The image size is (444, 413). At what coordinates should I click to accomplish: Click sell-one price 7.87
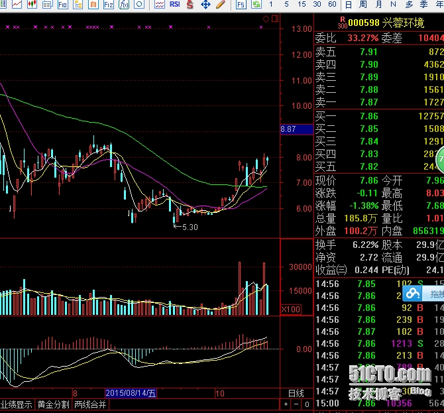point(369,102)
